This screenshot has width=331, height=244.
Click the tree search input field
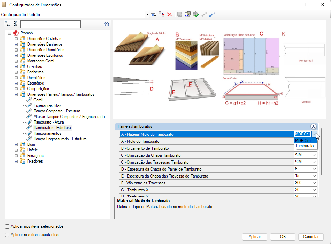(51, 24)
